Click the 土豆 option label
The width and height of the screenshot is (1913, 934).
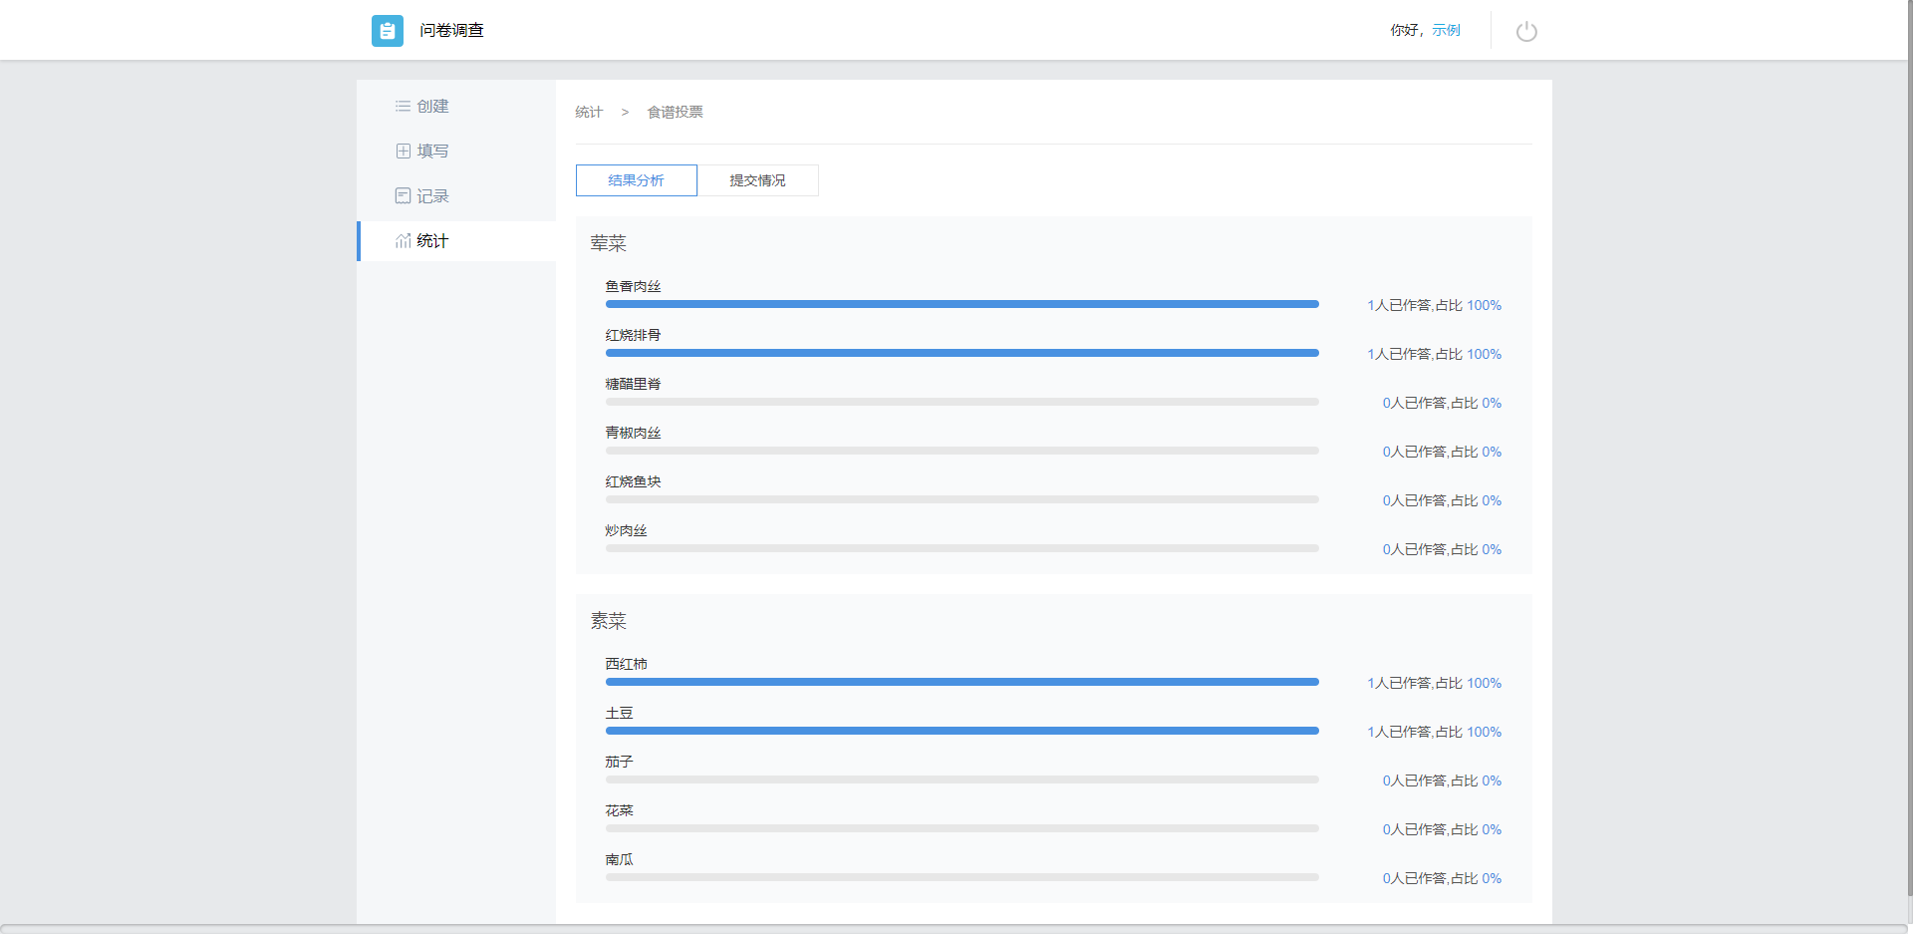619,713
